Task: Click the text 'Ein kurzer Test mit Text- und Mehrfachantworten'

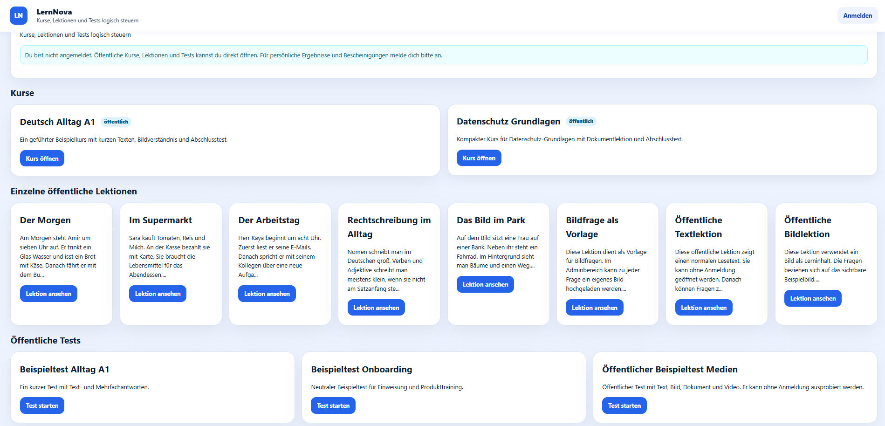Action: (84, 387)
